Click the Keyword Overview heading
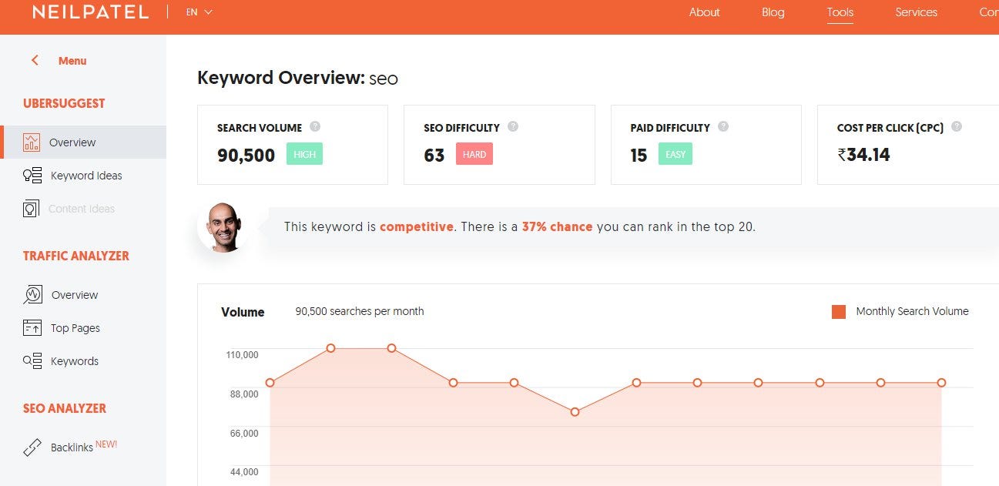Image resolution: width=999 pixels, height=486 pixels. click(x=297, y=78)
